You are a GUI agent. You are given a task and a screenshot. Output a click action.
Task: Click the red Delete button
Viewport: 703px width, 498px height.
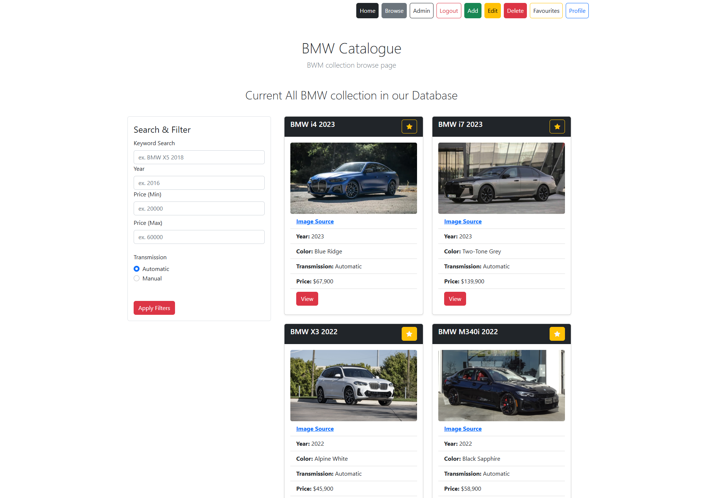(x=515, y=11)
